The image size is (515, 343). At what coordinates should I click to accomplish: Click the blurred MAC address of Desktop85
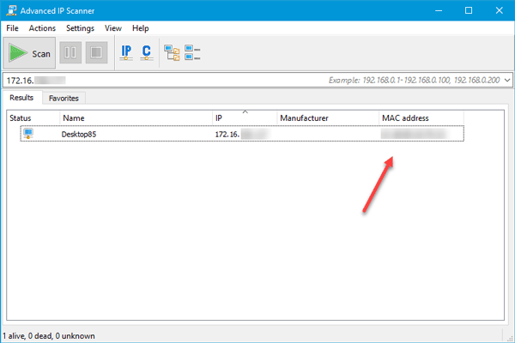click(x=415, y=134)
